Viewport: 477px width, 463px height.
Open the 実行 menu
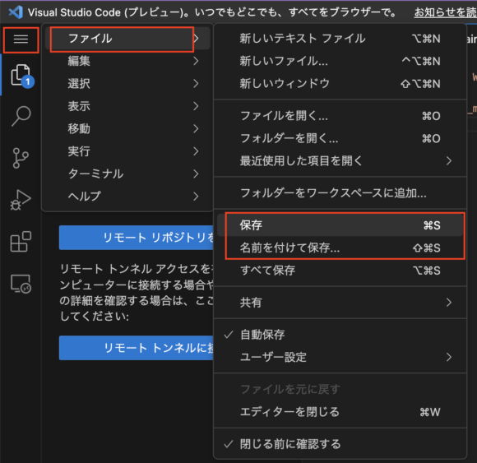127,151
